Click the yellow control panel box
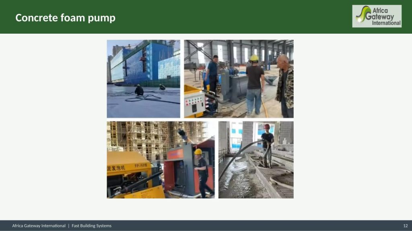 click(x=194, y=102)
